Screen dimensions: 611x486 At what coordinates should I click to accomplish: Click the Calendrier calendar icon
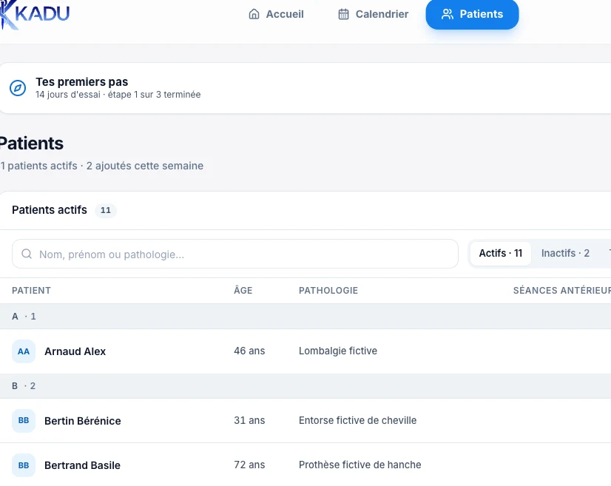click(343, 14)
